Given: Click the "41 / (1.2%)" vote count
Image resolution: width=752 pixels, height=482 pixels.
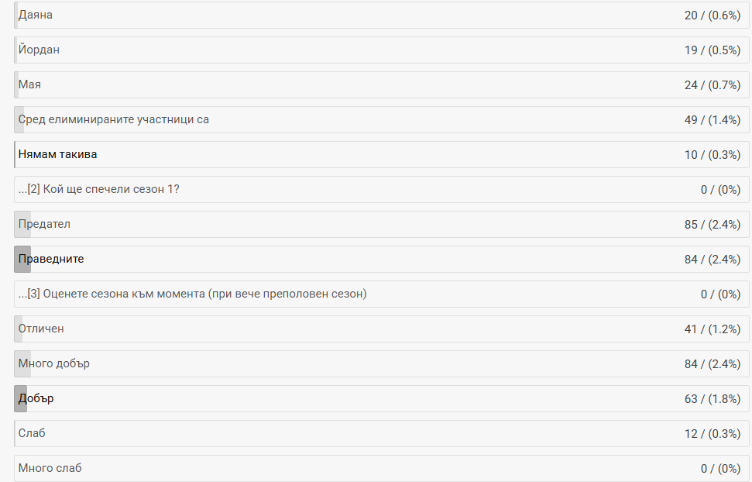Looking at the screenshot, I should click(712, 329).
